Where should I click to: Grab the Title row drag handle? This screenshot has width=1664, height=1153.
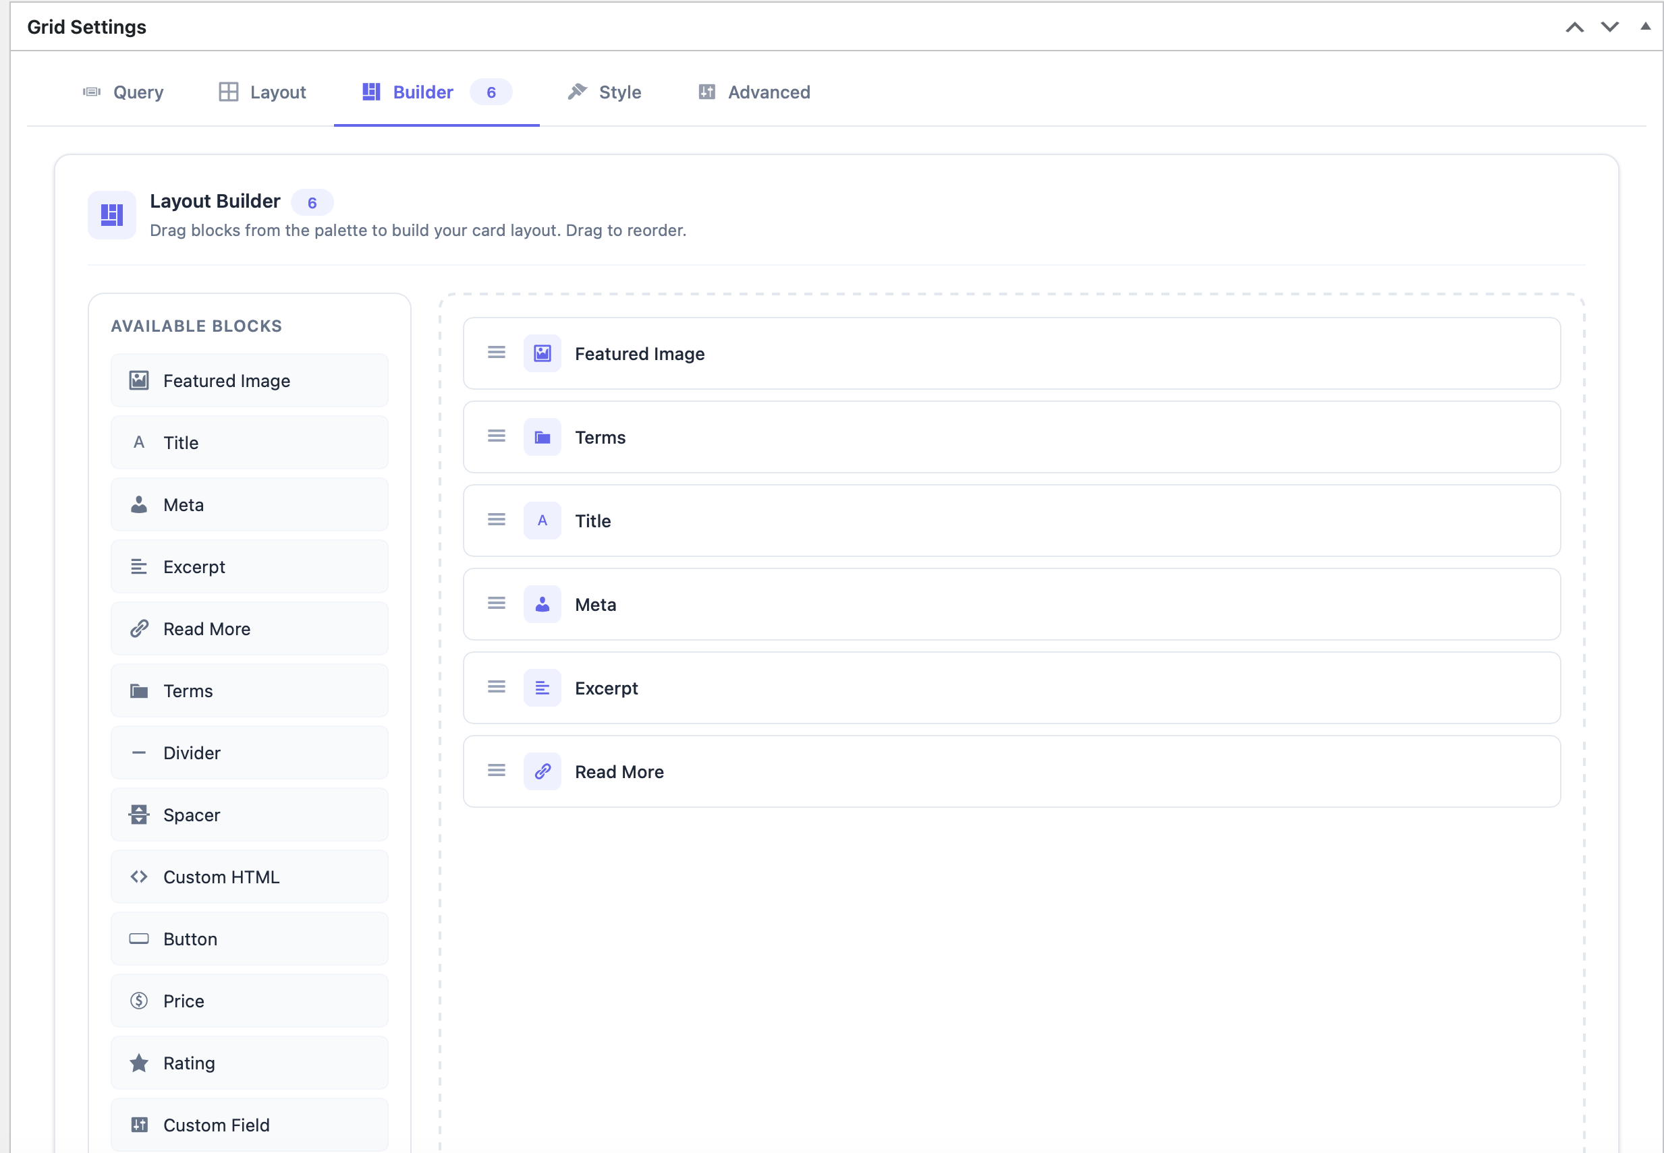[497, 519]
